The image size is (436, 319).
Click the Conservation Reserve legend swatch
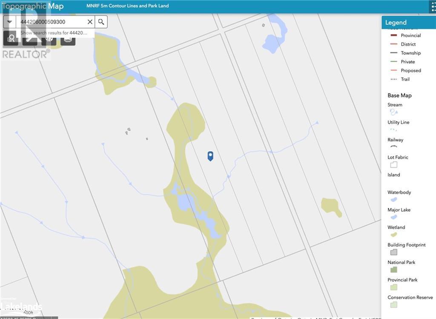(x=393, y=305)
